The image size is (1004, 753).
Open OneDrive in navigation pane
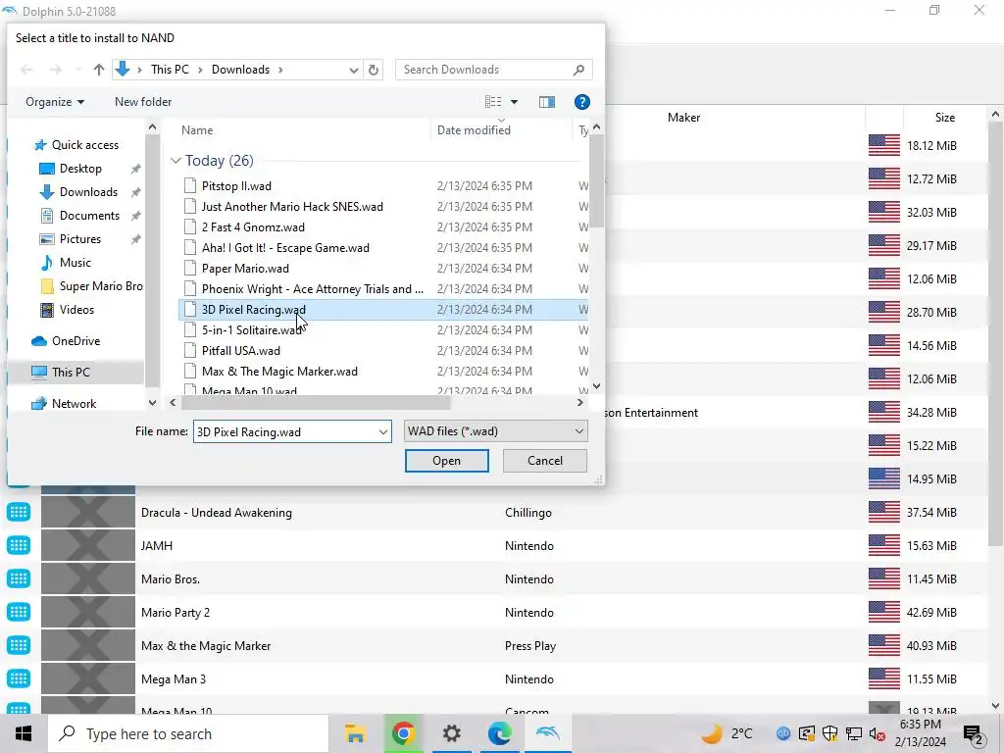[x=75, y=341]
